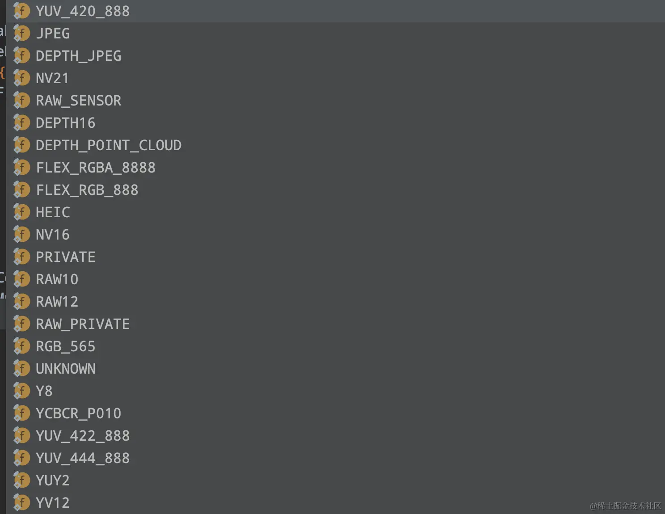Image resolution: width=665 pixels, height=514 pixels.
Task: Choose DEPTH_POINT_CLOUD suggestion
Action: (x=108, y=145)
